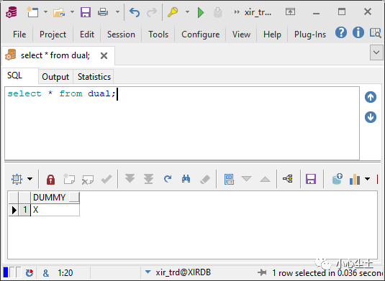Screen dimensions: 385x281
Task: Open the window list dropdown on the tab bar
Action: 376,52
